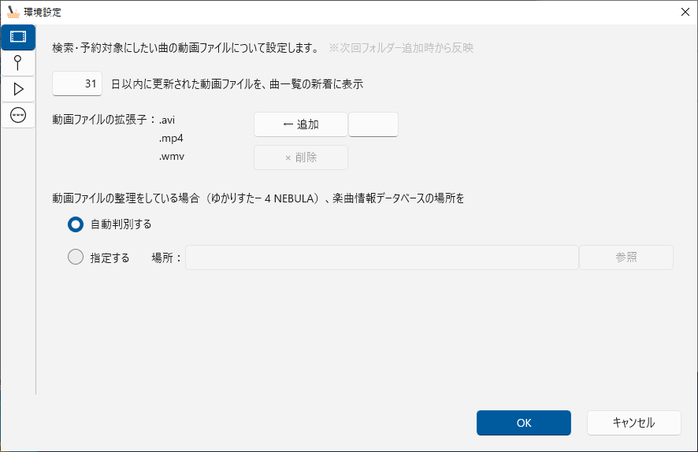The width and height of the screenshot is (698, 452).
Task: Click the extension input box beside 追加
Action: click(x=373, y=124)
